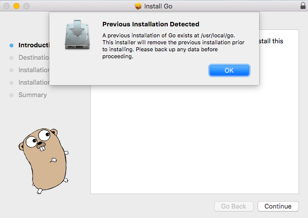Click the Continue button

coord(278,206)
